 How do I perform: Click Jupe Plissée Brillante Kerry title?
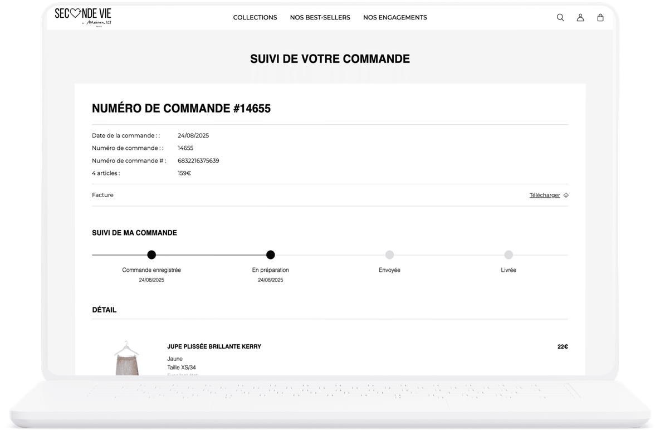214,346
